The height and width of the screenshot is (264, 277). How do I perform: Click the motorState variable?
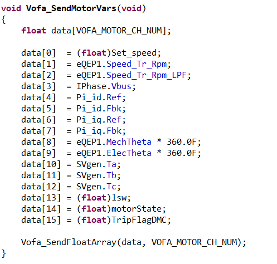(x=137, y=209)
